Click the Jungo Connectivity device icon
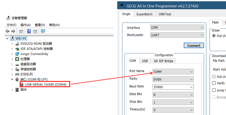 click(17, 54)
